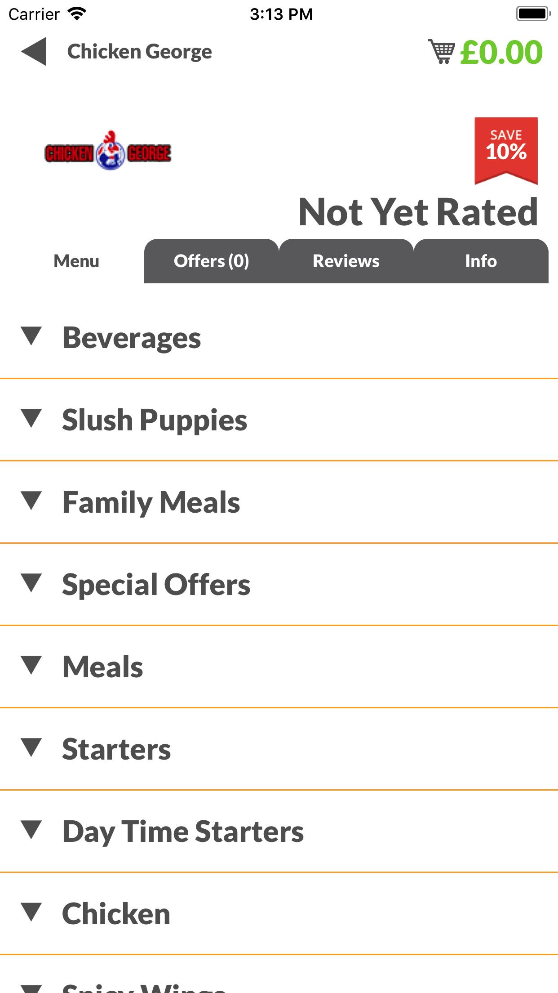Tap the Save 10% red badge
Viewport: 558px width, 993px height.
pos(506,149)
